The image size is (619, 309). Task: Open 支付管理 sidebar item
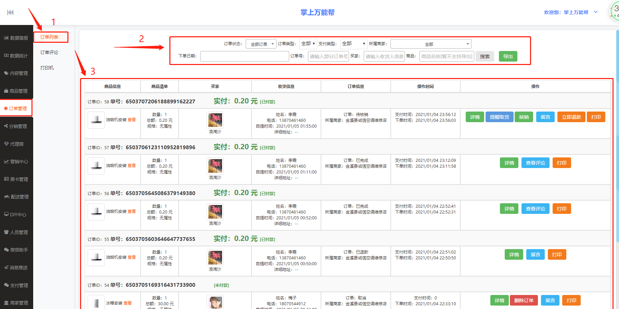(16, 285)
